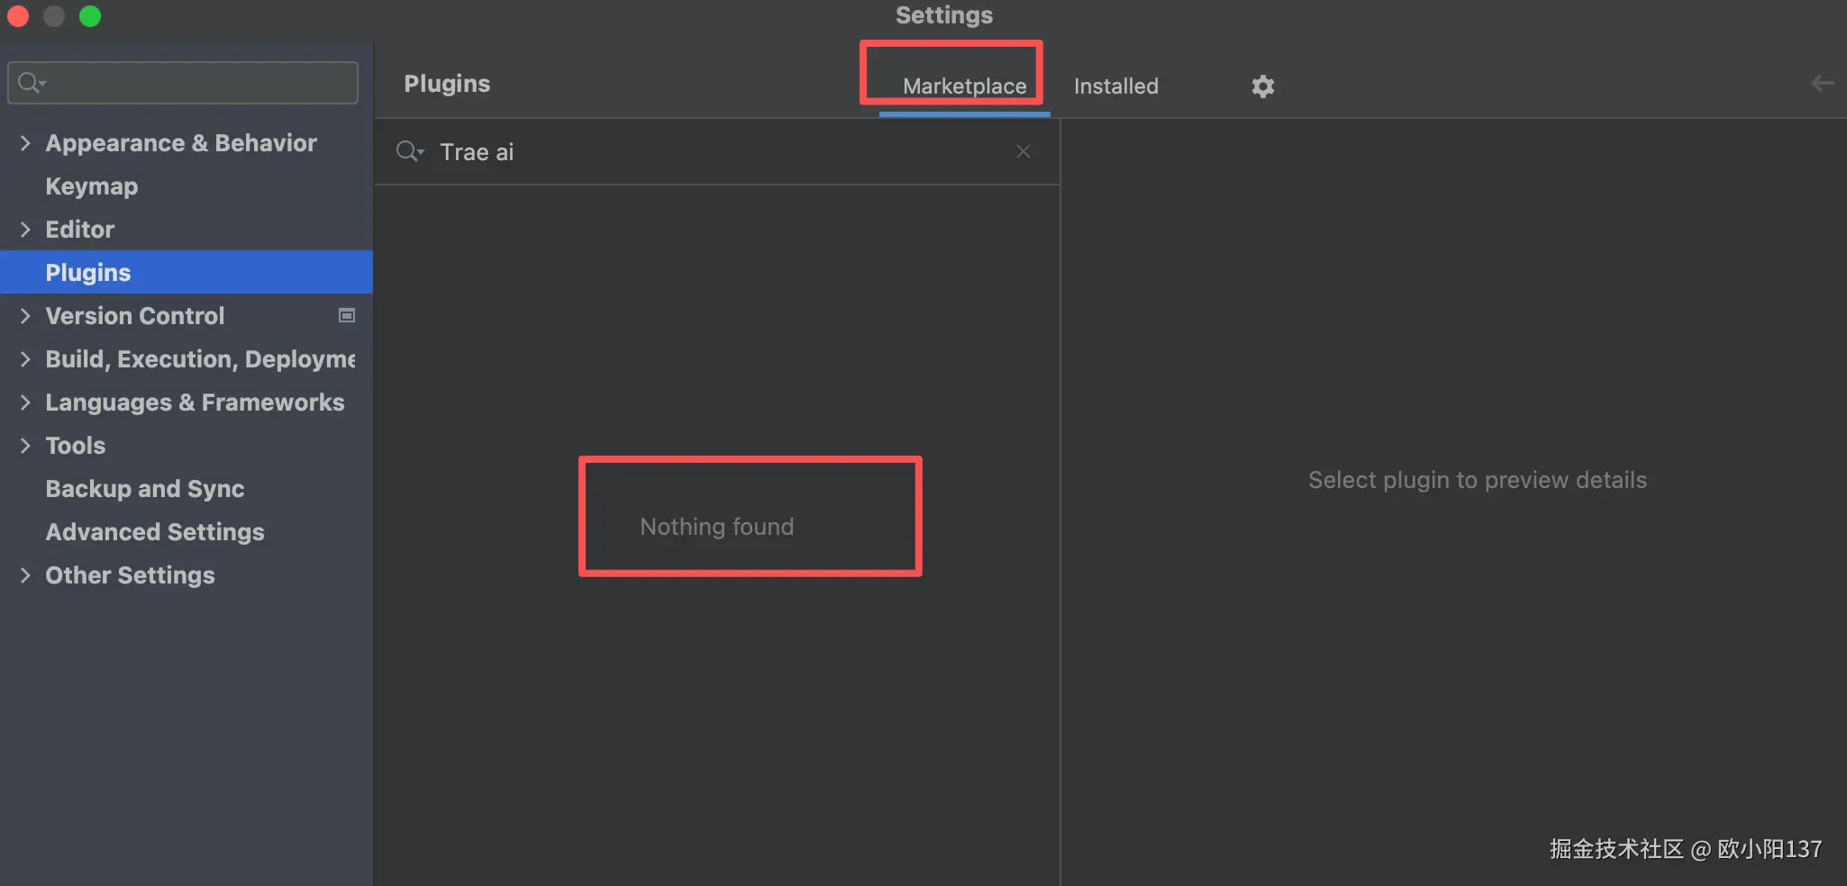
Task: Expand the Languages & Frameworks chevron
Action: click(x=25, y=402)
